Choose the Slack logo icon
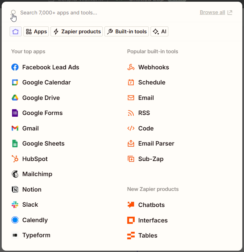 pyautogui.click(x=15, y=205)
